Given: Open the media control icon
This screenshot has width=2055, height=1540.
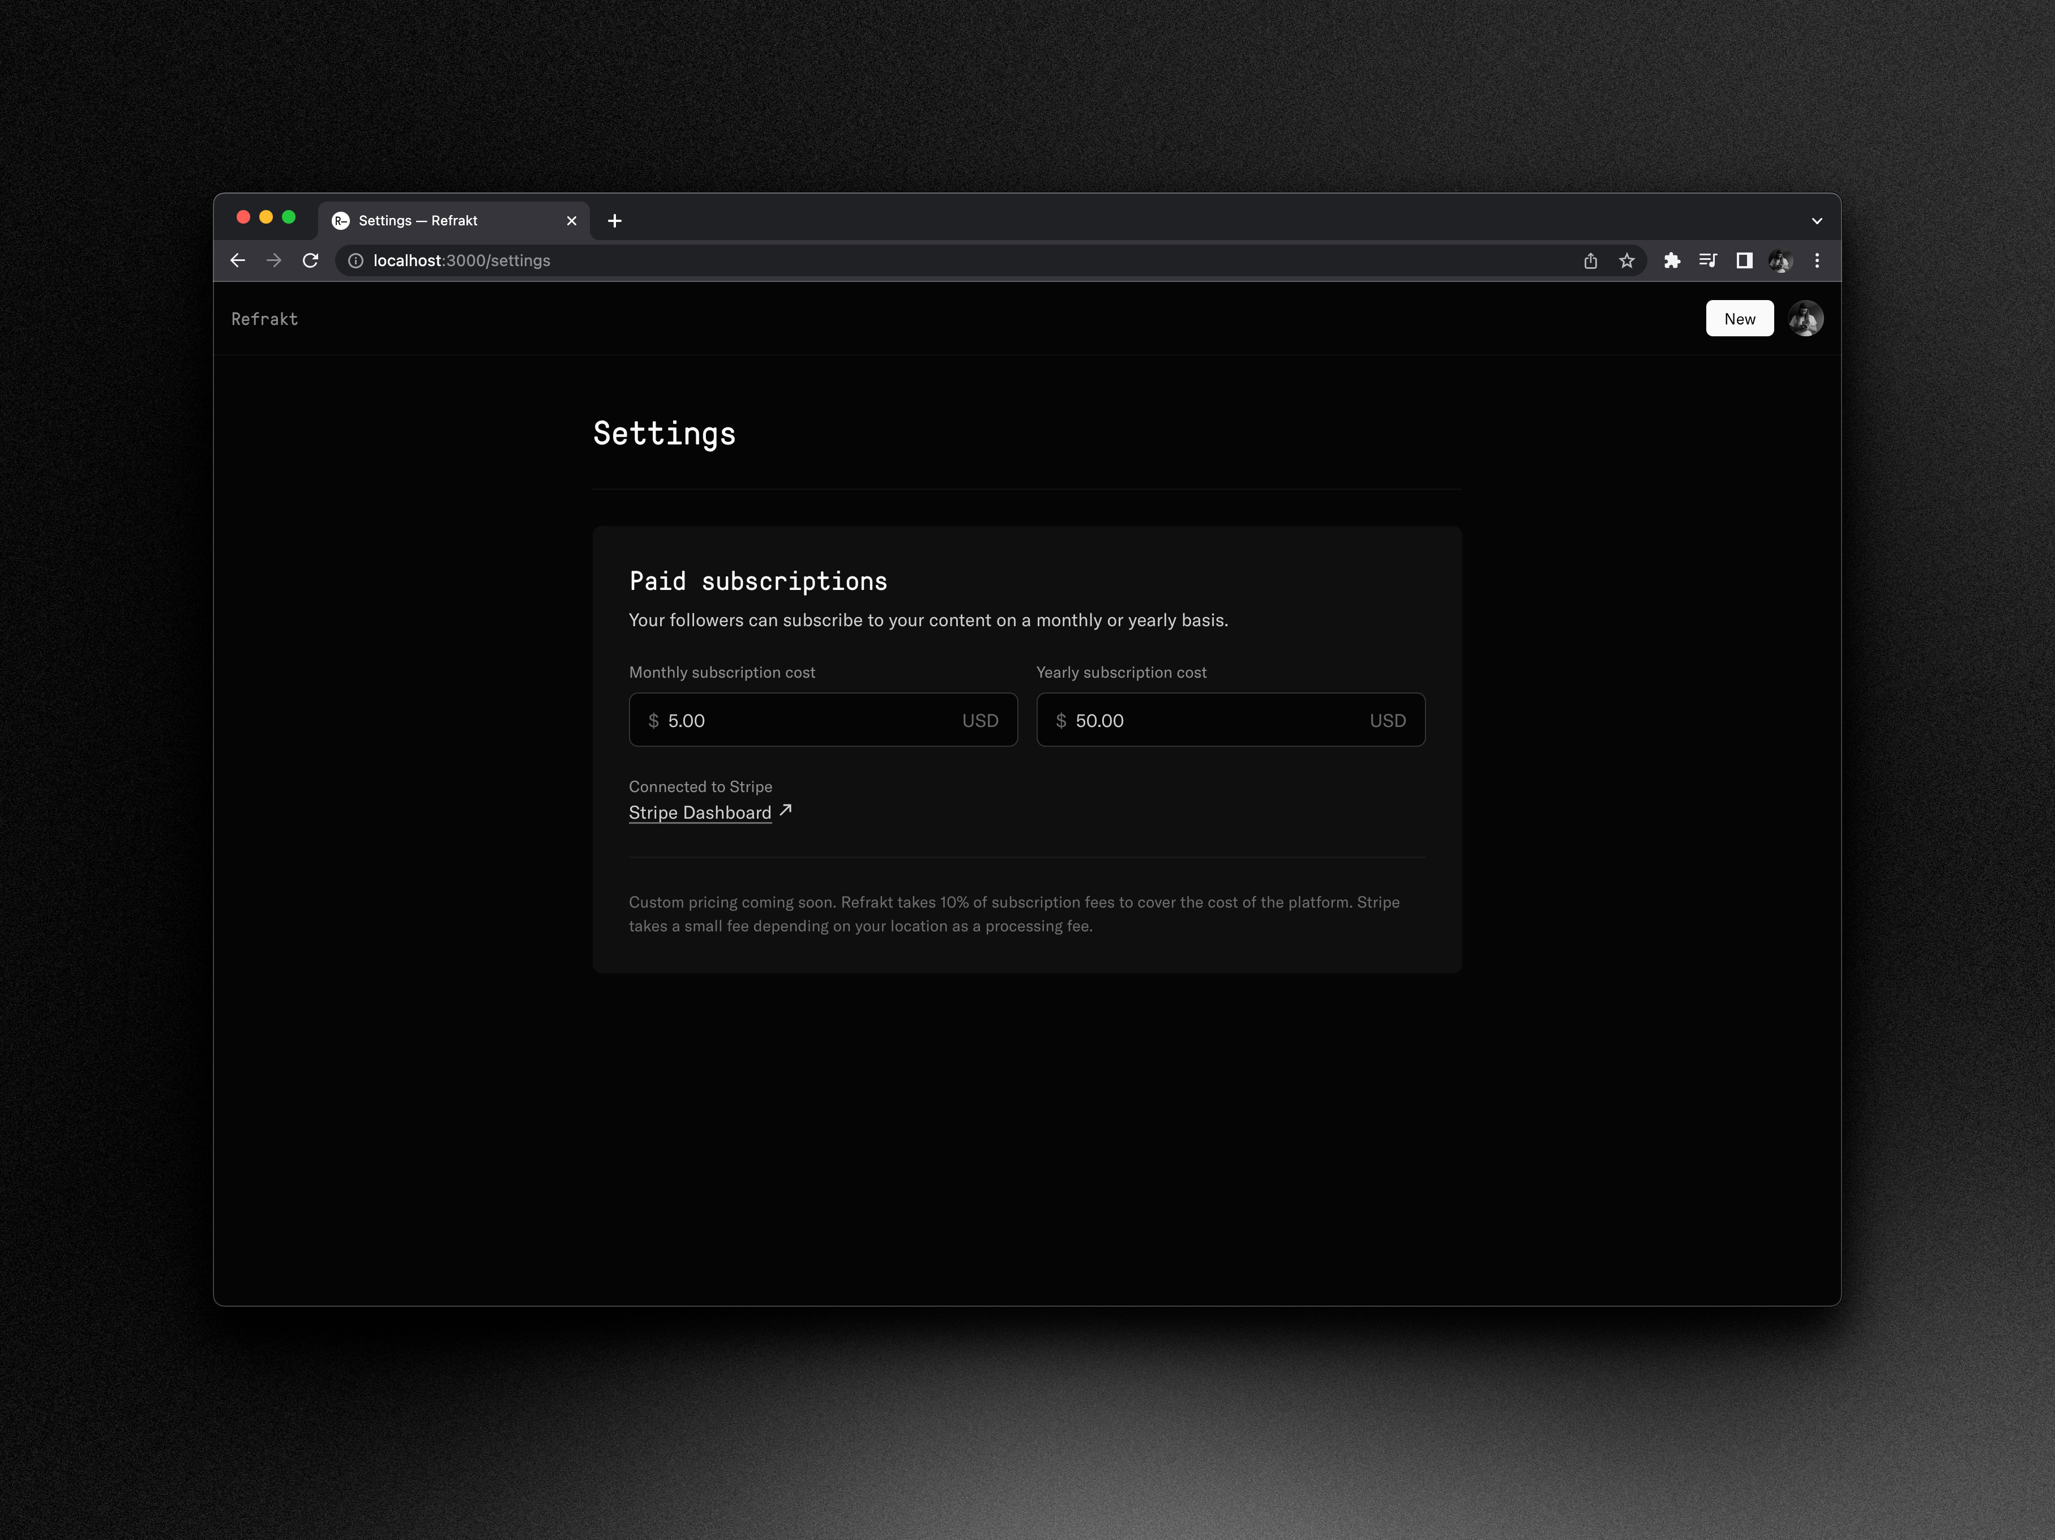Looking at the screenshot, I should [1707, 261].
